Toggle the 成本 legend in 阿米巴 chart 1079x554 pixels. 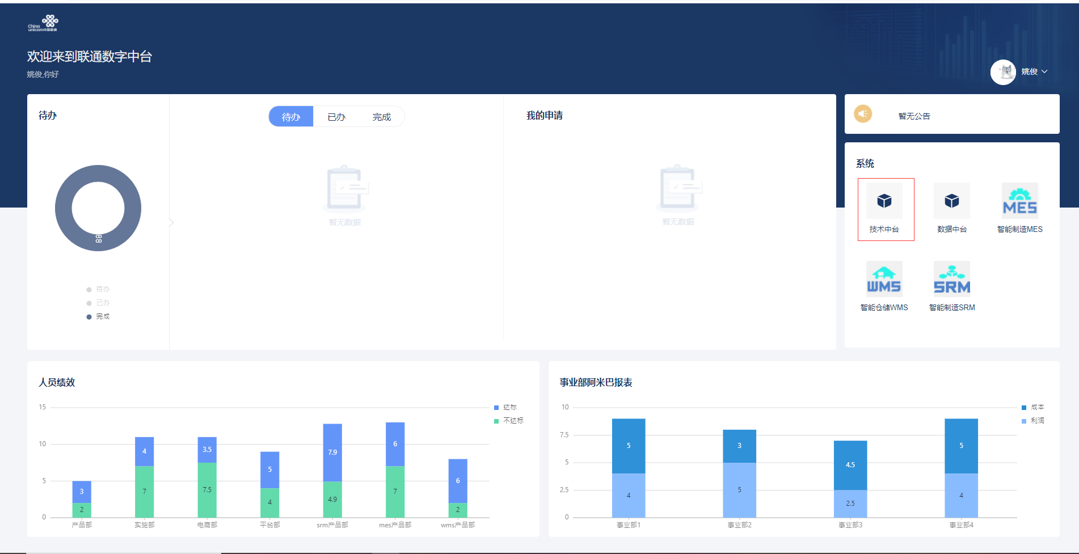point(1033,407)
